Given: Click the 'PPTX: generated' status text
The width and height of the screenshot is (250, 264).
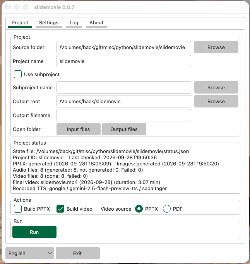Looking at the screenshot, I should click(x=62, y=164).
